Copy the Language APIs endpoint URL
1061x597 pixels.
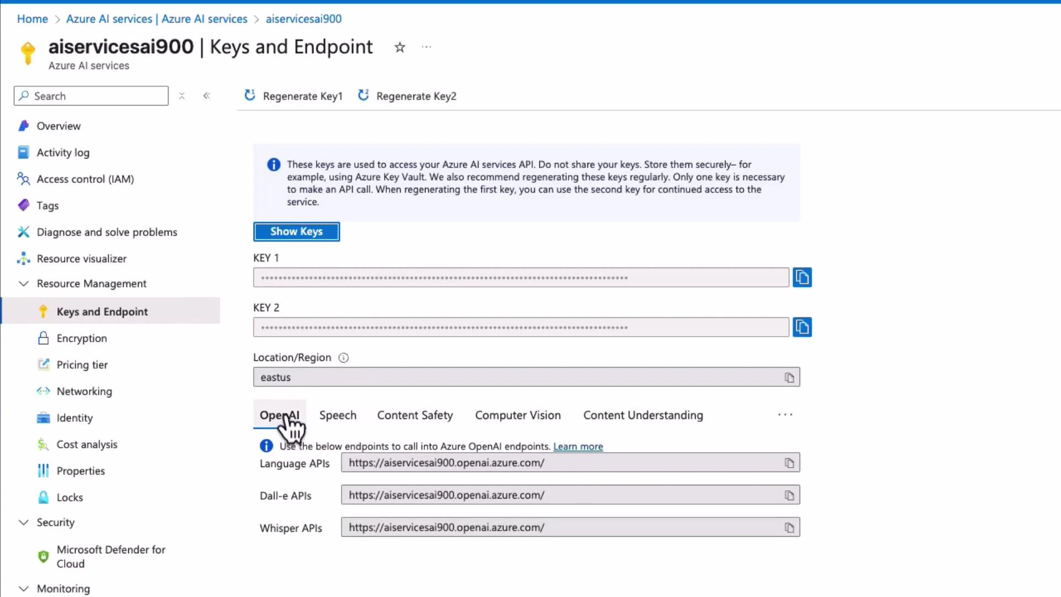789,463
